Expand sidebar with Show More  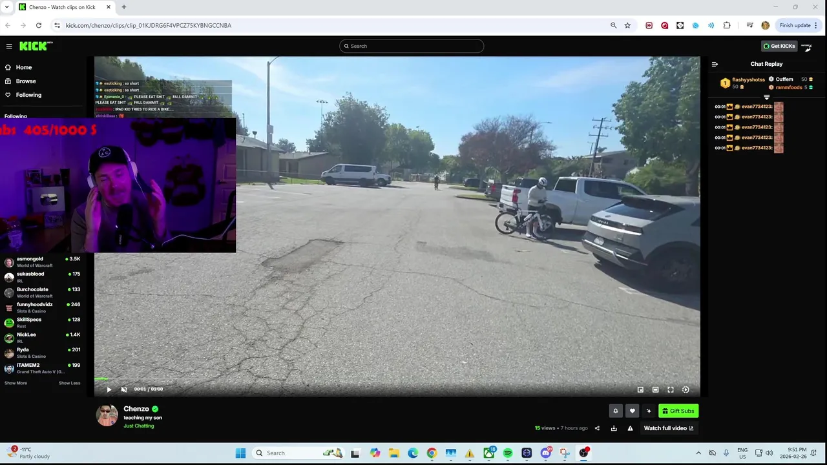[16, 383]
